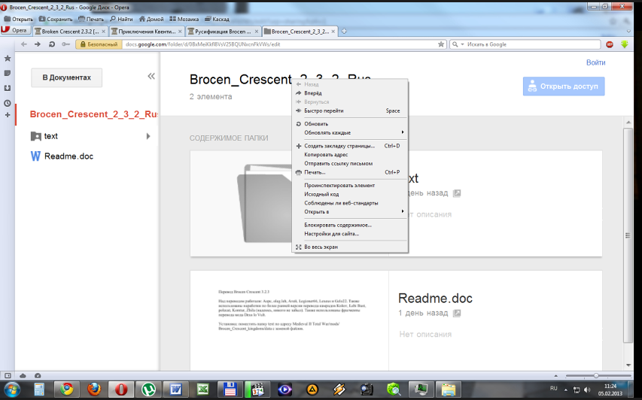Open the downloads panel icon
Viewport: 642px width, 400px height.
8,88
